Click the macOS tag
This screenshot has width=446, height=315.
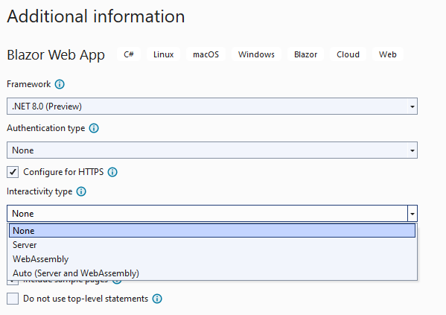[206, 54]
